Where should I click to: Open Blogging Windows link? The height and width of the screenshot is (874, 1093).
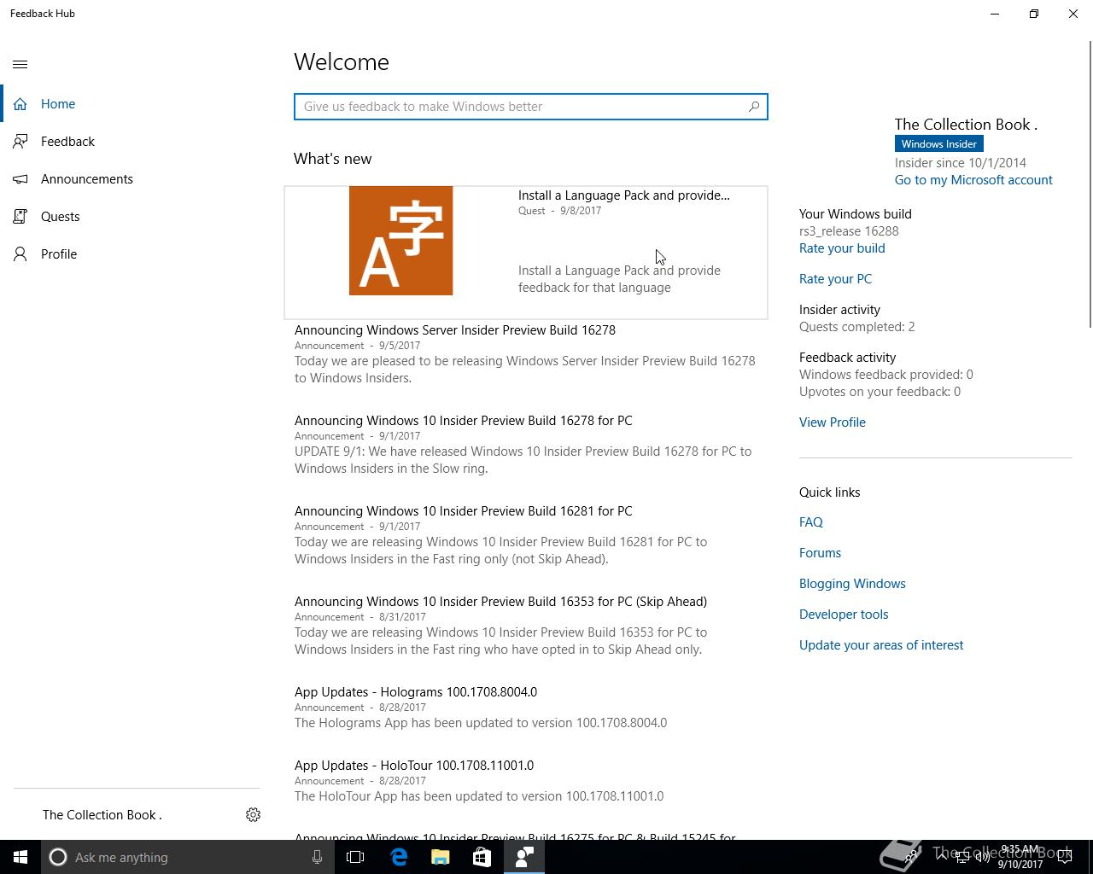852,584
